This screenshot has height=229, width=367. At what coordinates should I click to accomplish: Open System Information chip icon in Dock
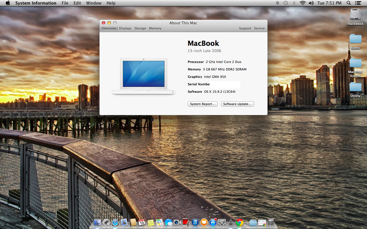pos(231,222)
